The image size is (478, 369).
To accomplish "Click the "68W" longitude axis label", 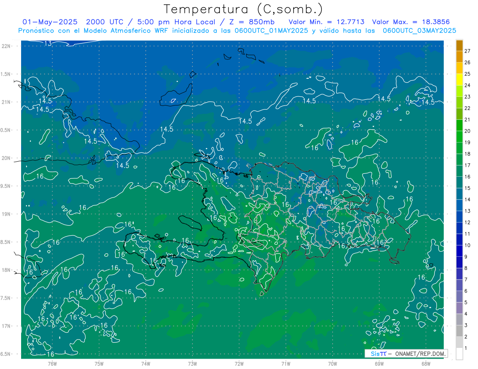I will point(426,364).
